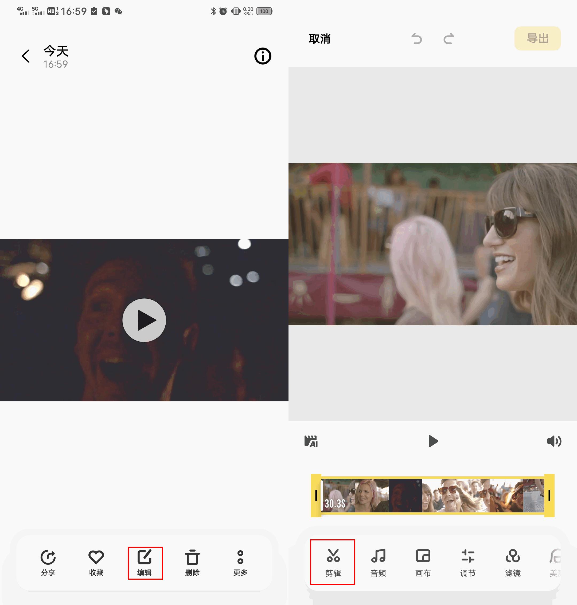The image size is (577, 605).
Task: Tap the info icon in the gallery header
Action: [262, 56]
